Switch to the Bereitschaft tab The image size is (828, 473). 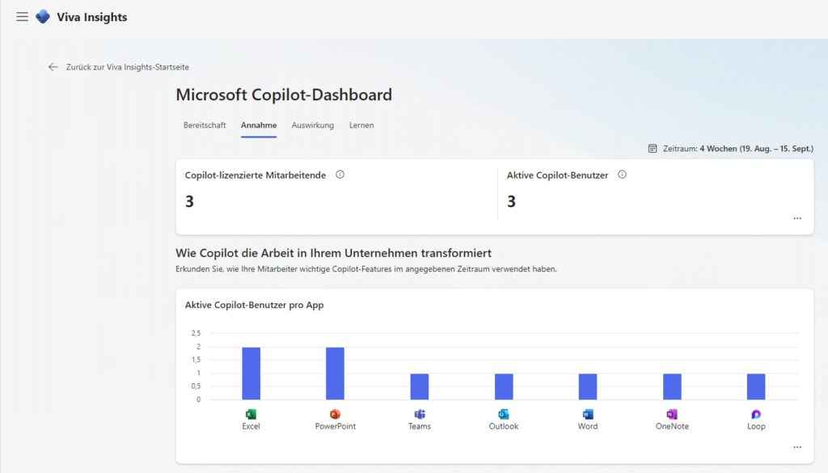[205, 125]
